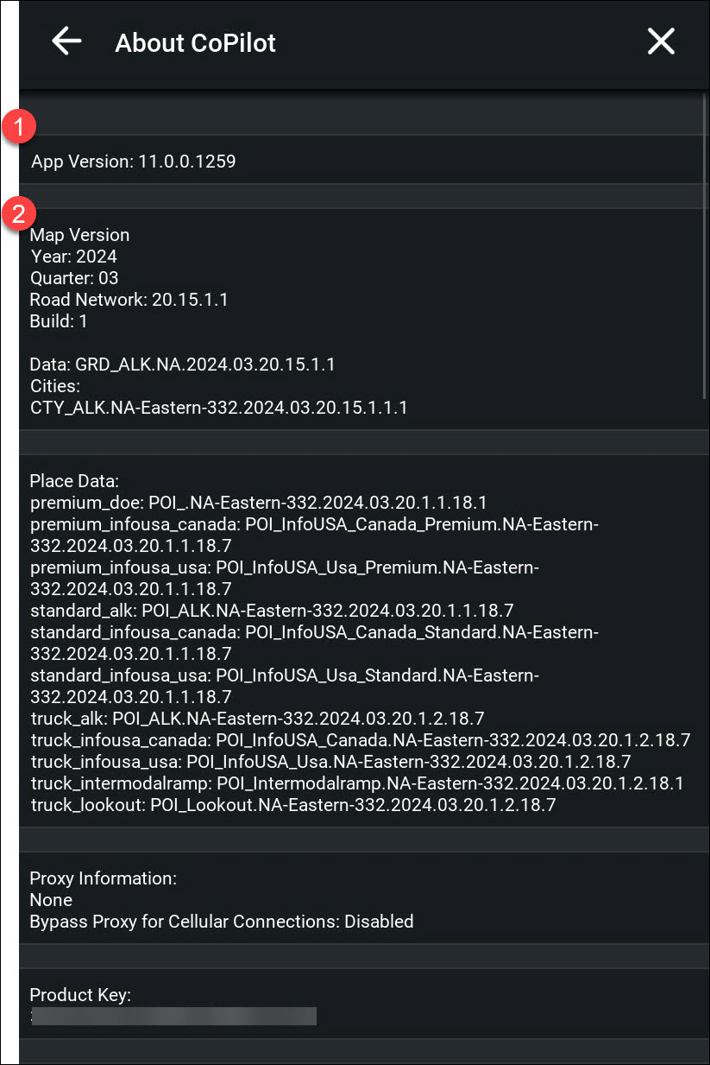Click the Place Data heading
This screenshot has width=710, height=1065.
pyautogui.click(x=74, y=480)
